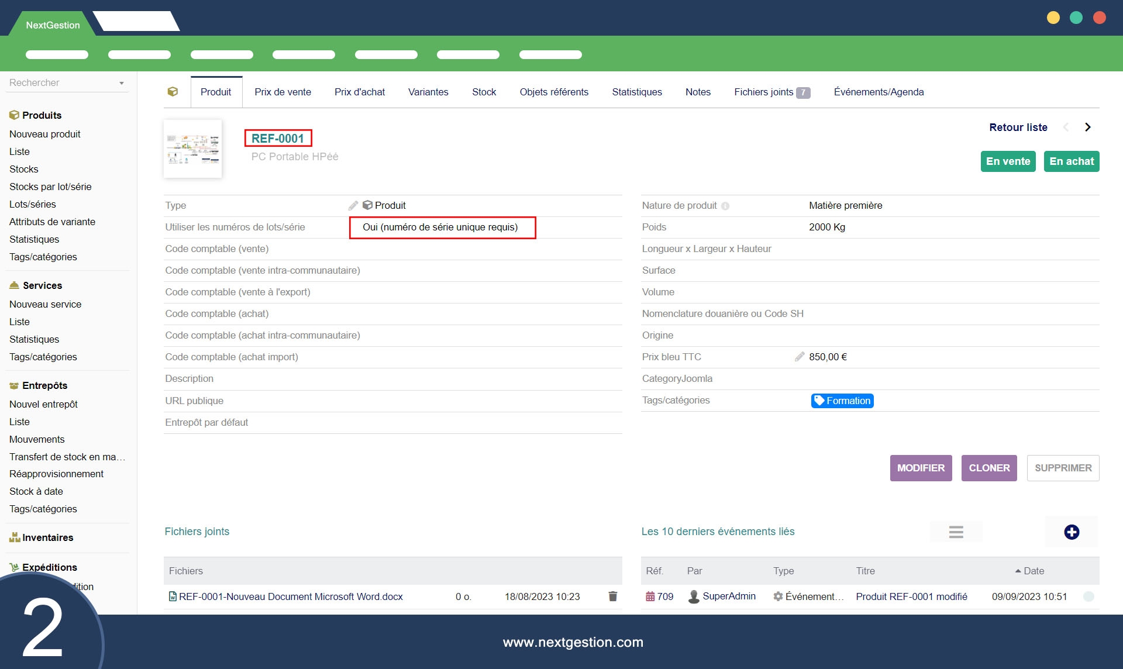The image size is (1123, 669).
Task: Click the pencil icon beside Prix bleu TTC
Action: tap(800, 357)
